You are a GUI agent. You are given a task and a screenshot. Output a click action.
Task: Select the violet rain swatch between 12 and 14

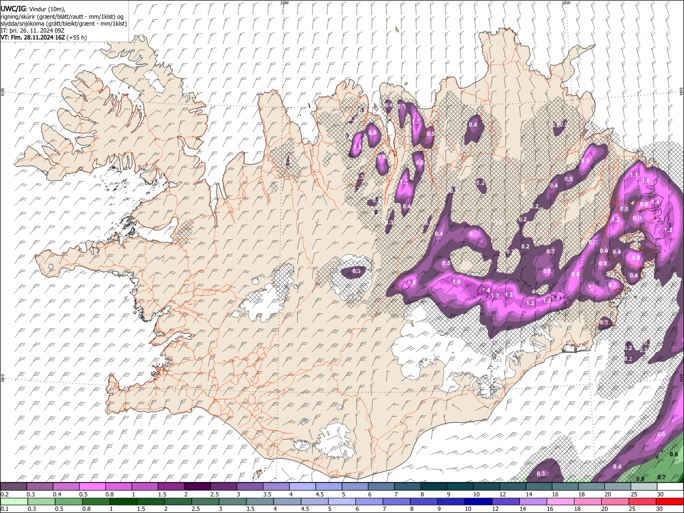506,502
